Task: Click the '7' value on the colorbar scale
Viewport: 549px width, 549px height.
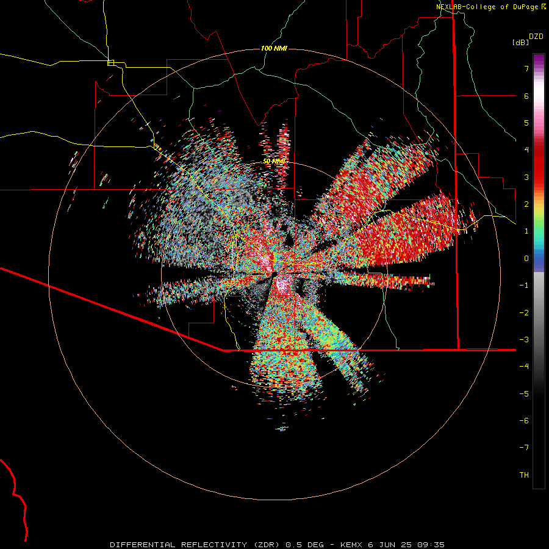Action: [526, 68]
